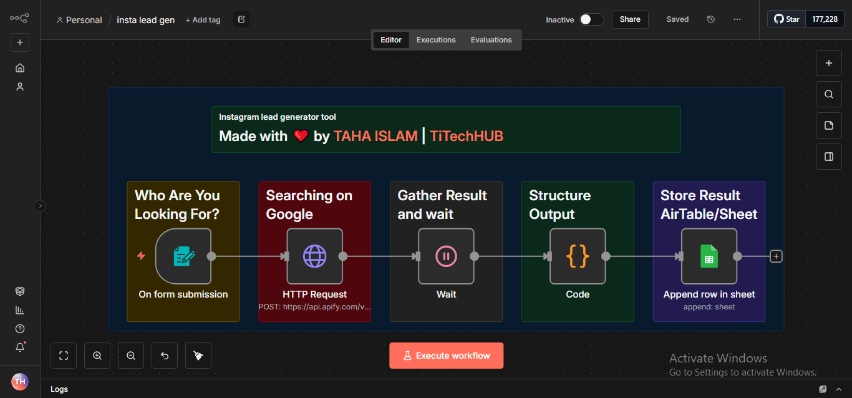Image resolution: width=852 pixels, height=398 pixels.
Task: Click the Zoom In magnifier icon
Action: 97,356
